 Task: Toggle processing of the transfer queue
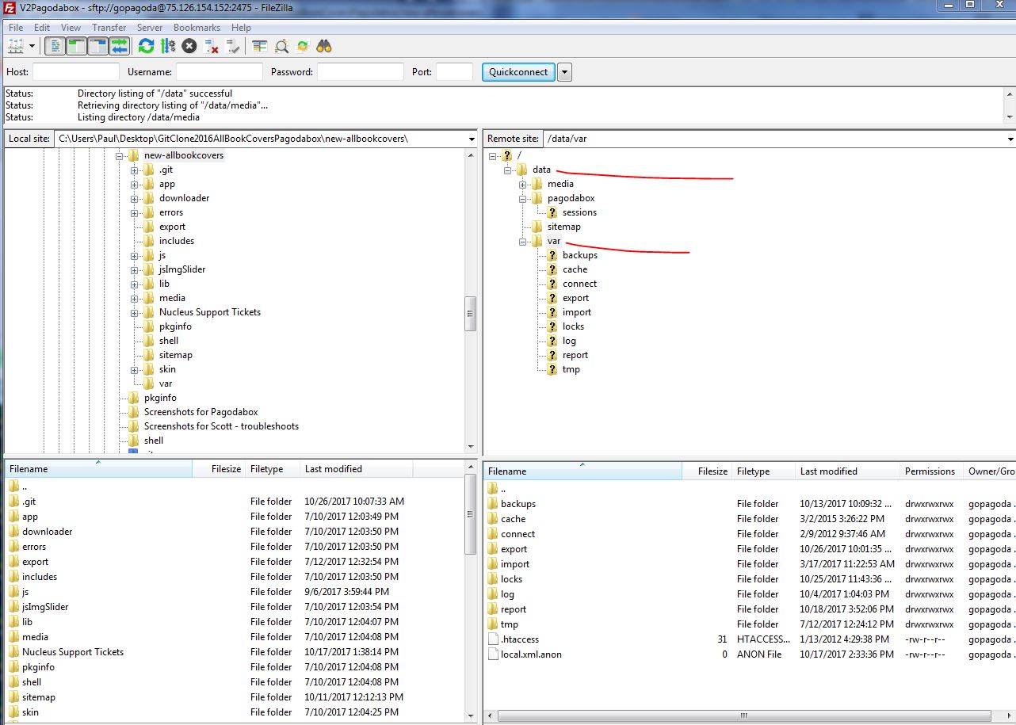tap(167, 46)
